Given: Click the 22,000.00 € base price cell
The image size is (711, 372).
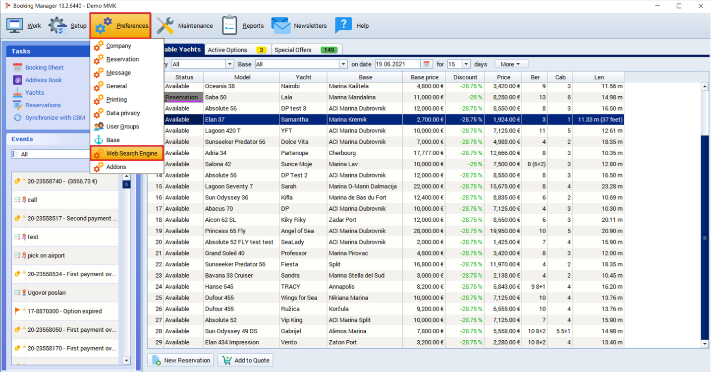Looking at the screenshot, I should [424, 186].
